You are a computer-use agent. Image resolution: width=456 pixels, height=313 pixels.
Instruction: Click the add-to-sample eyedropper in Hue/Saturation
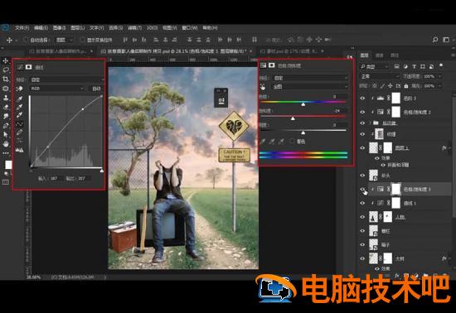tap(272, 142)
